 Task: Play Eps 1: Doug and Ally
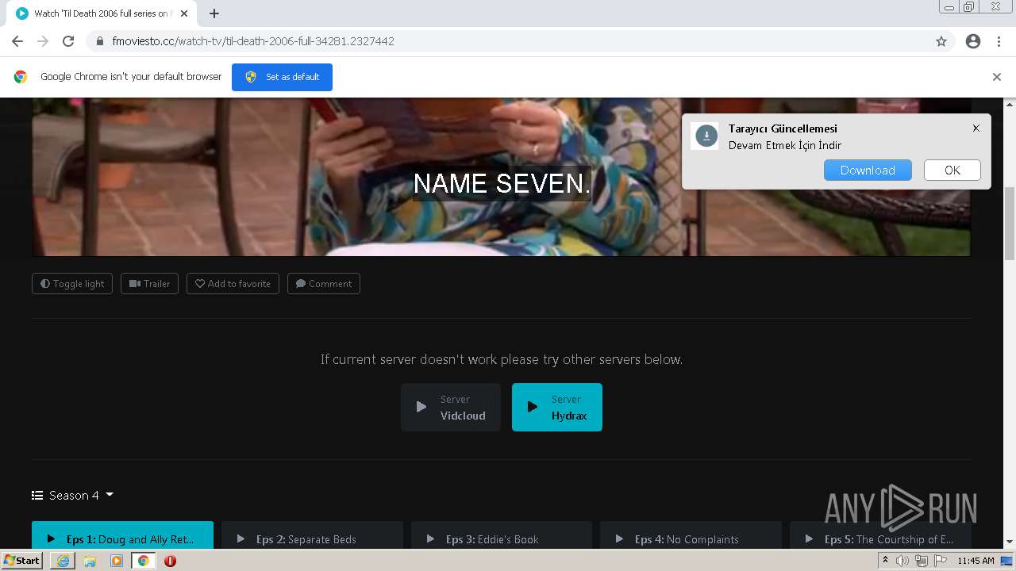[x=122, y=535]
